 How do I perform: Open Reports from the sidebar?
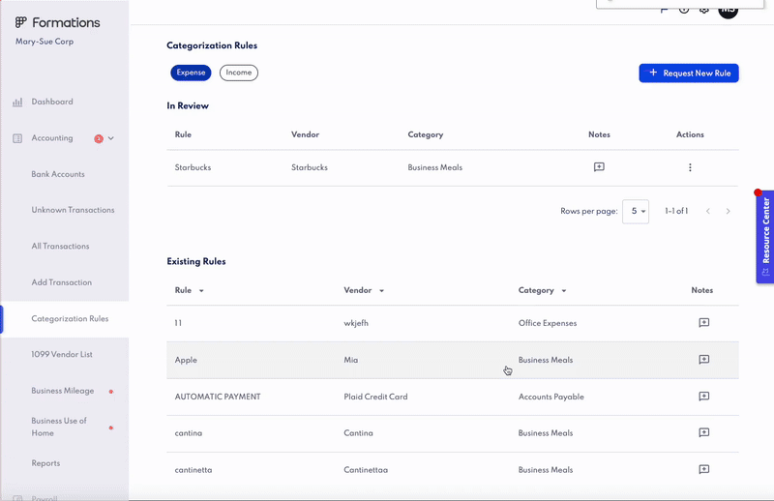tap(45, 463)
